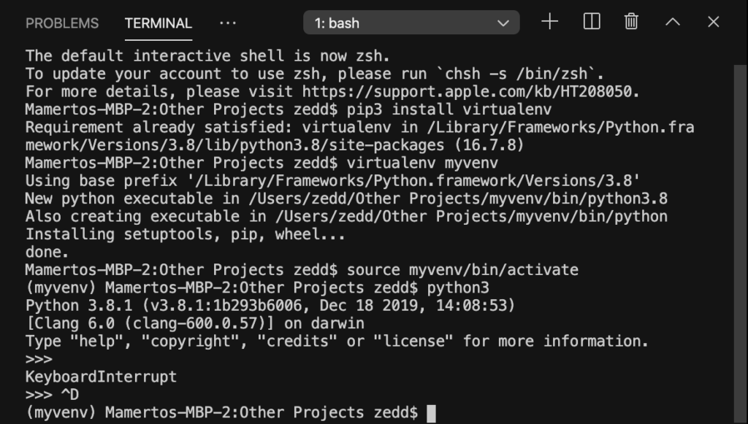This screenshot has height=424, width=748.
Task: Click the "source myvenv/bin/activate" command
Action: point(462,270)
